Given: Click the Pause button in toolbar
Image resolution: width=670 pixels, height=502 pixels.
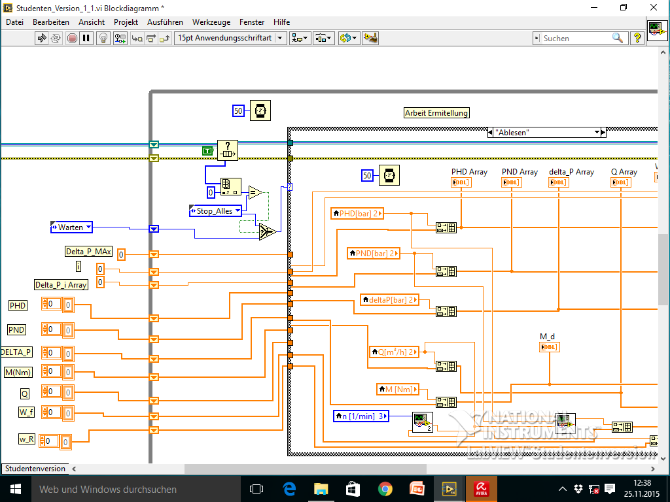Looking at the screenshot, I should (86, 38).
